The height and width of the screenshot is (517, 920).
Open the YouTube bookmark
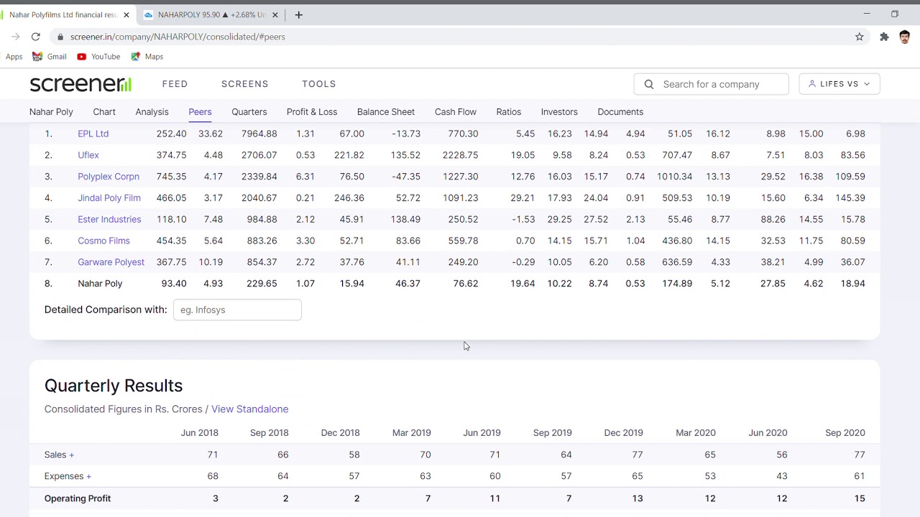point(98,57)
